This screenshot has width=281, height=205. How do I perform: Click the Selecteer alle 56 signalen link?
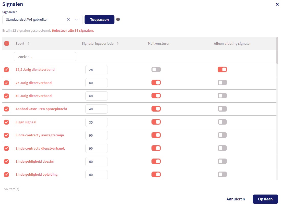(x=73, y=31)
